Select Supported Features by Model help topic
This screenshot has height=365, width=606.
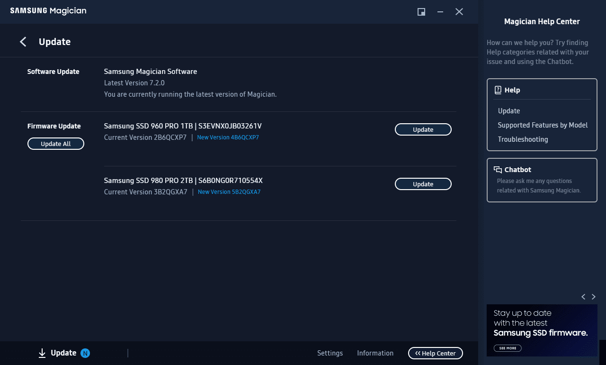coord(543,125)
